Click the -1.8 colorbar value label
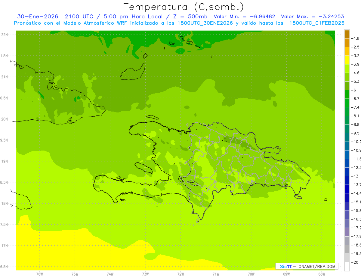This screenshot has height=278, width=361. pyautogui.click(x=355, y=38)
